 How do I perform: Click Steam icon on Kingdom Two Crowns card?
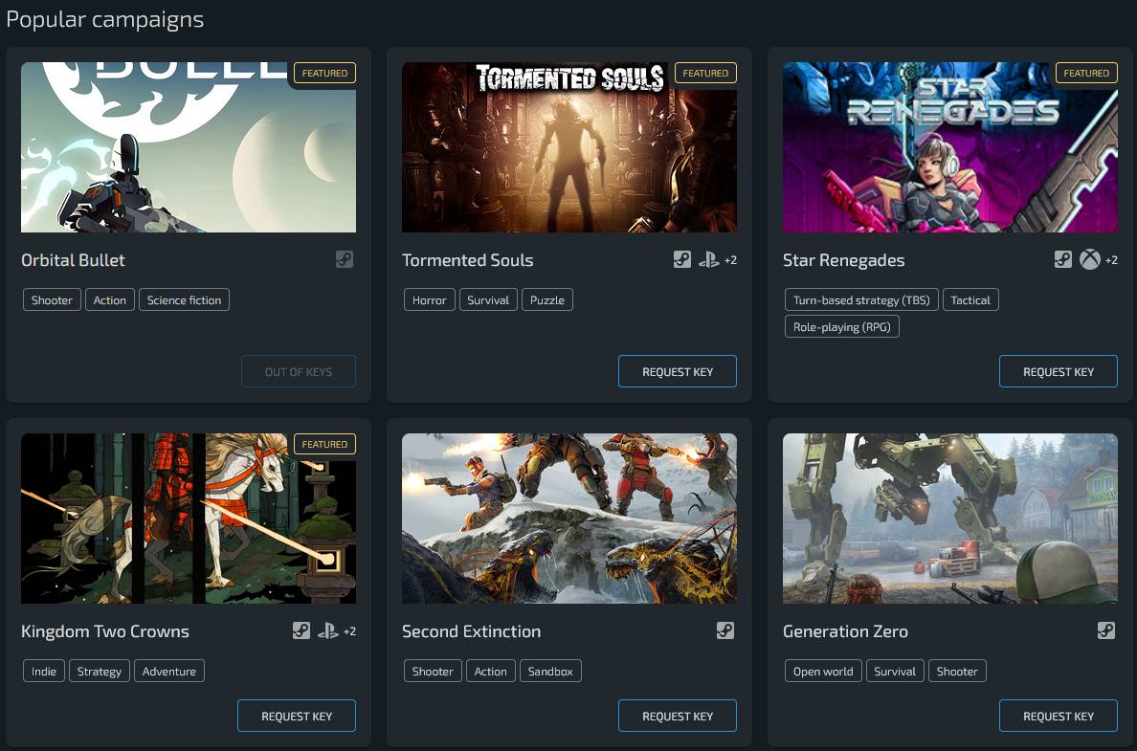click(x=301, y=630)
